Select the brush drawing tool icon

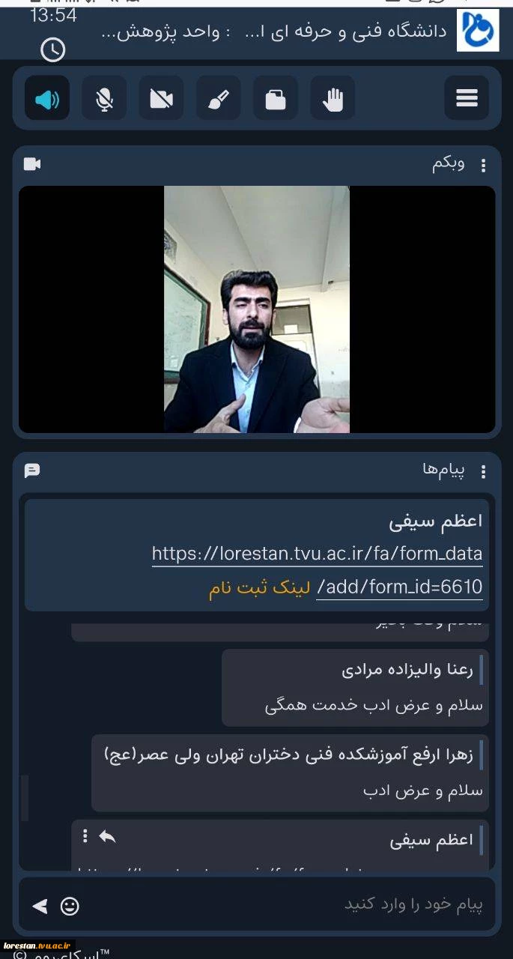pyautogui.click(x=218, y=98)
